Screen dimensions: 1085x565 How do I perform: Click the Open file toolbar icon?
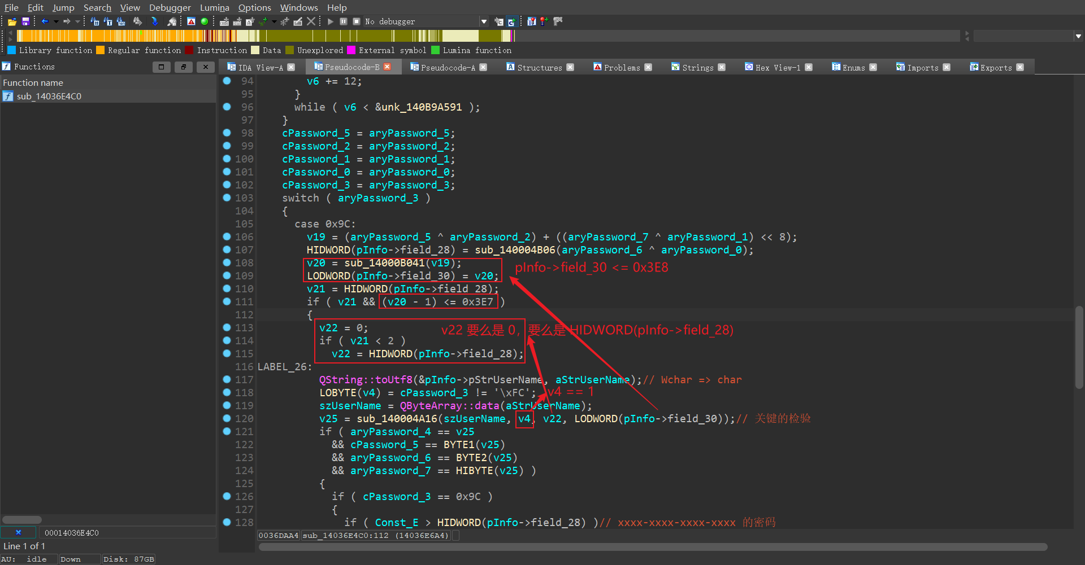point(12,21)
